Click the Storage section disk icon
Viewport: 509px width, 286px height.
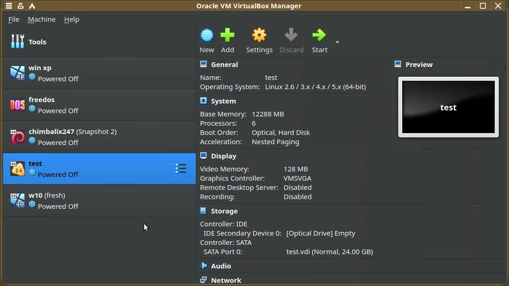[204, 210]
